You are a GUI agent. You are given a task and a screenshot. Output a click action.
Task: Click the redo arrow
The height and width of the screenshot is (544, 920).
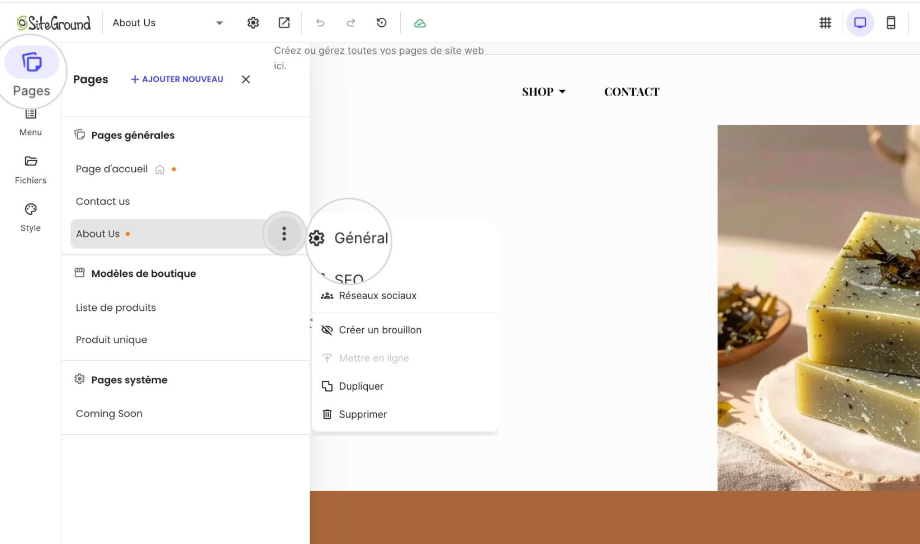[x=351, y=23]
